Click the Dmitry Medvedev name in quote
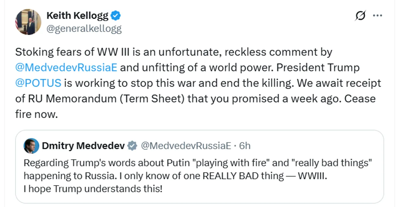Image resolution: width=398 pixels, height=207 pixels. (x=83, y=146)
